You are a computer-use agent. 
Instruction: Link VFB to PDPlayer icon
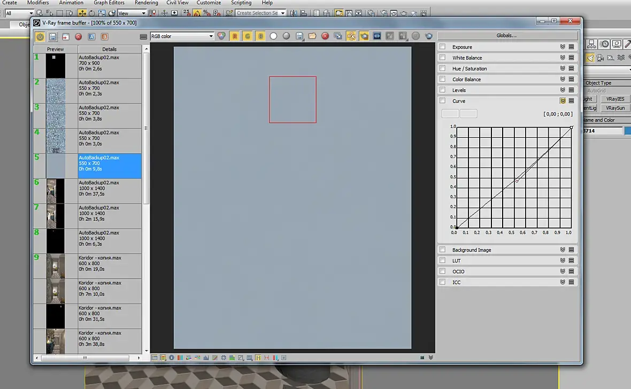point(377,36)
